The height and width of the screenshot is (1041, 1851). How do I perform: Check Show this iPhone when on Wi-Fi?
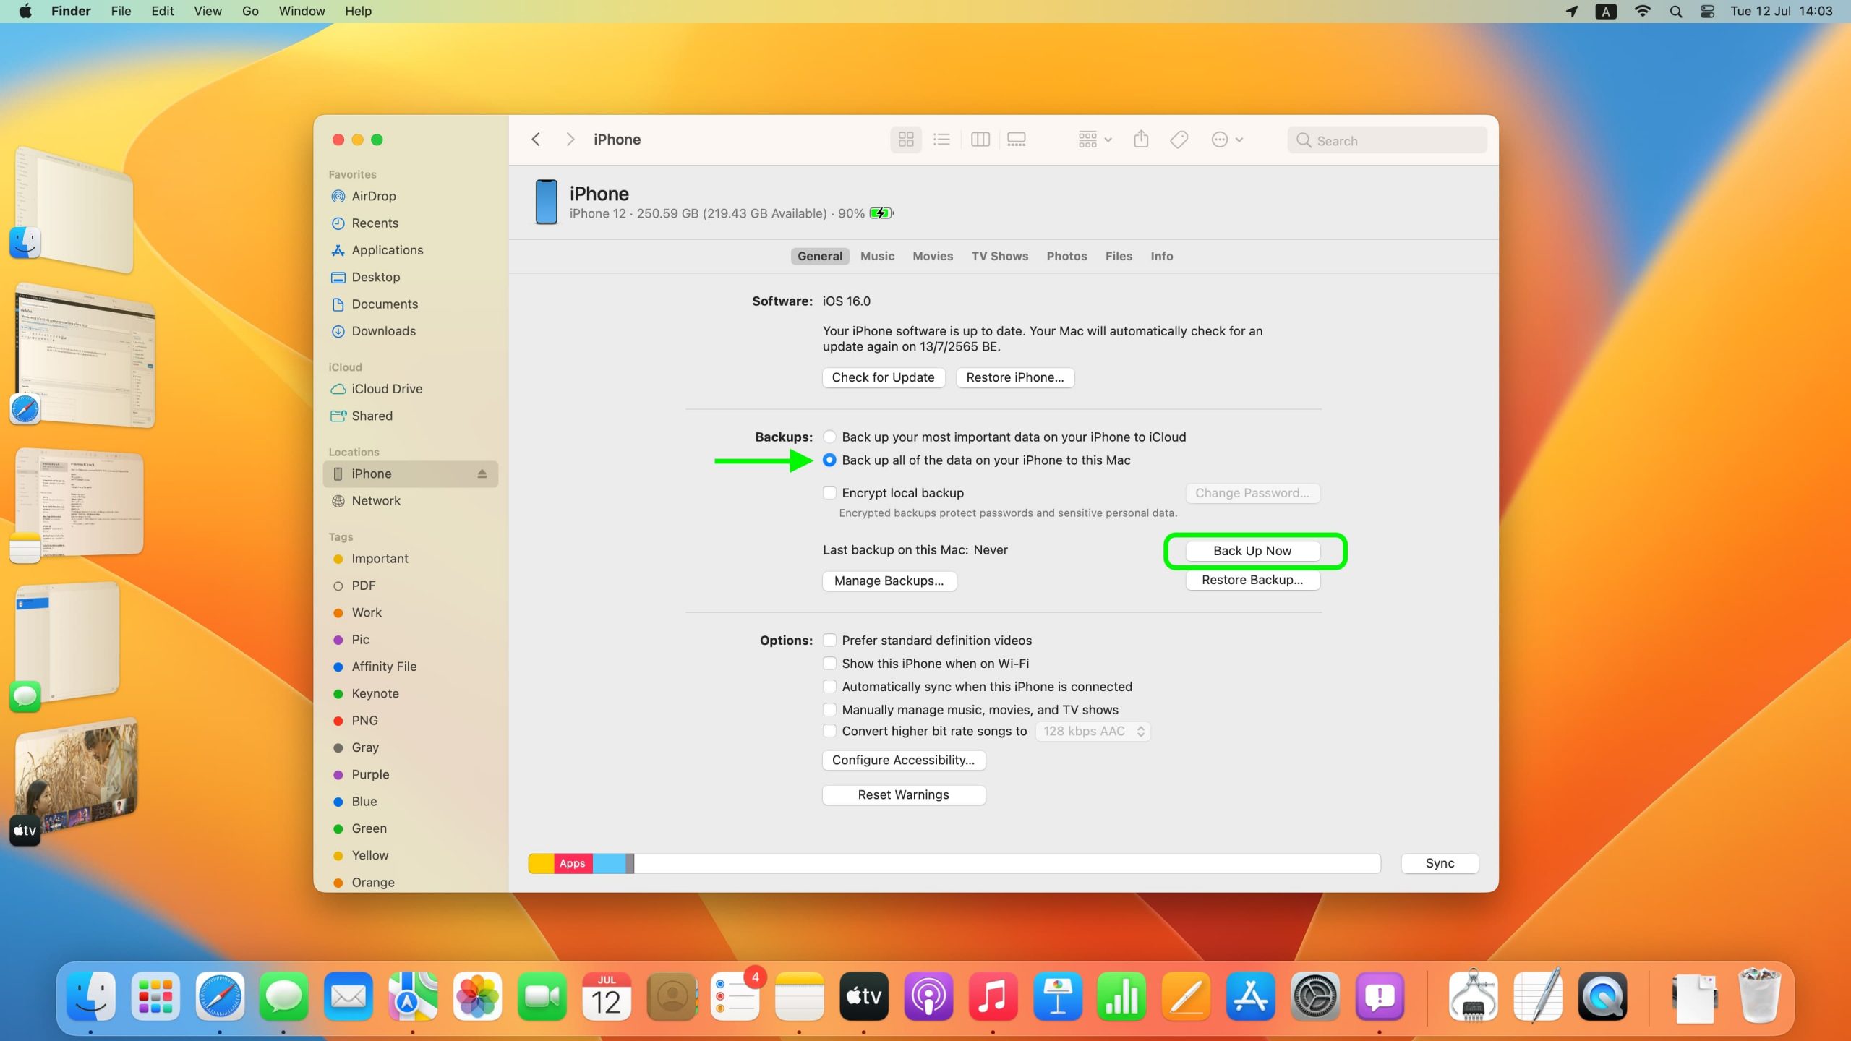tap(829, 664)
